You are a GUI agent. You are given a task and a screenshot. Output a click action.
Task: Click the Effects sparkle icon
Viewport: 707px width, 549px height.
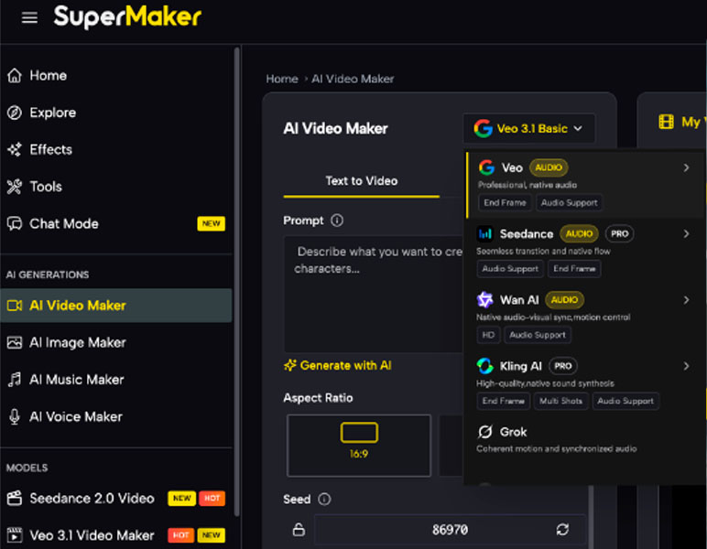tap(15, 149)
